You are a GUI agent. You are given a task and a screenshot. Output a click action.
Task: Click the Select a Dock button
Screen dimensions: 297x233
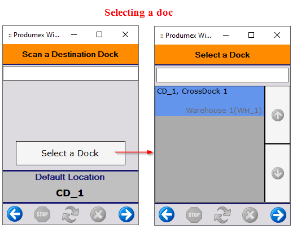71,153
